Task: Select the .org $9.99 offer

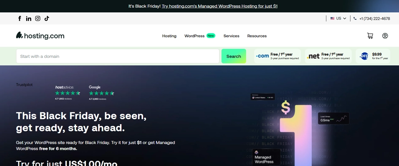Action: click(373, 56)
